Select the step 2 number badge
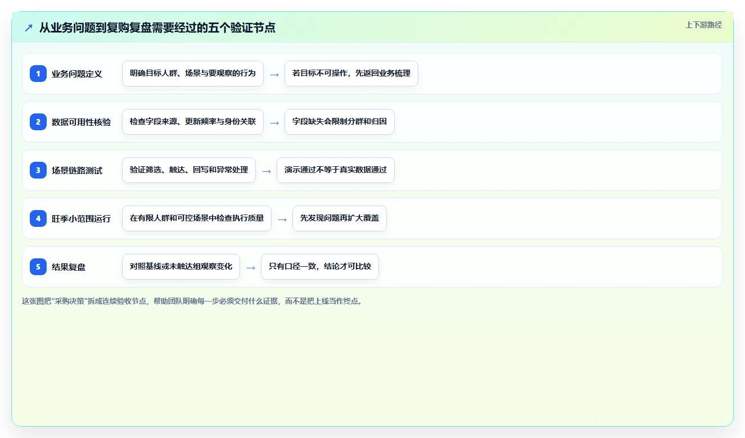 [38, 122]
